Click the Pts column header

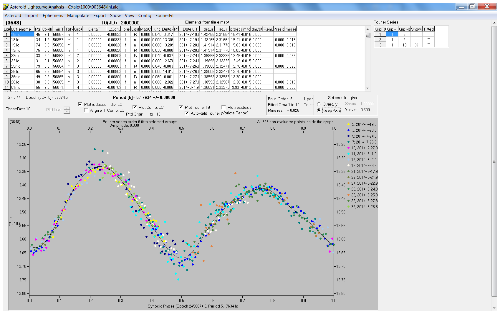coord(38,29)
